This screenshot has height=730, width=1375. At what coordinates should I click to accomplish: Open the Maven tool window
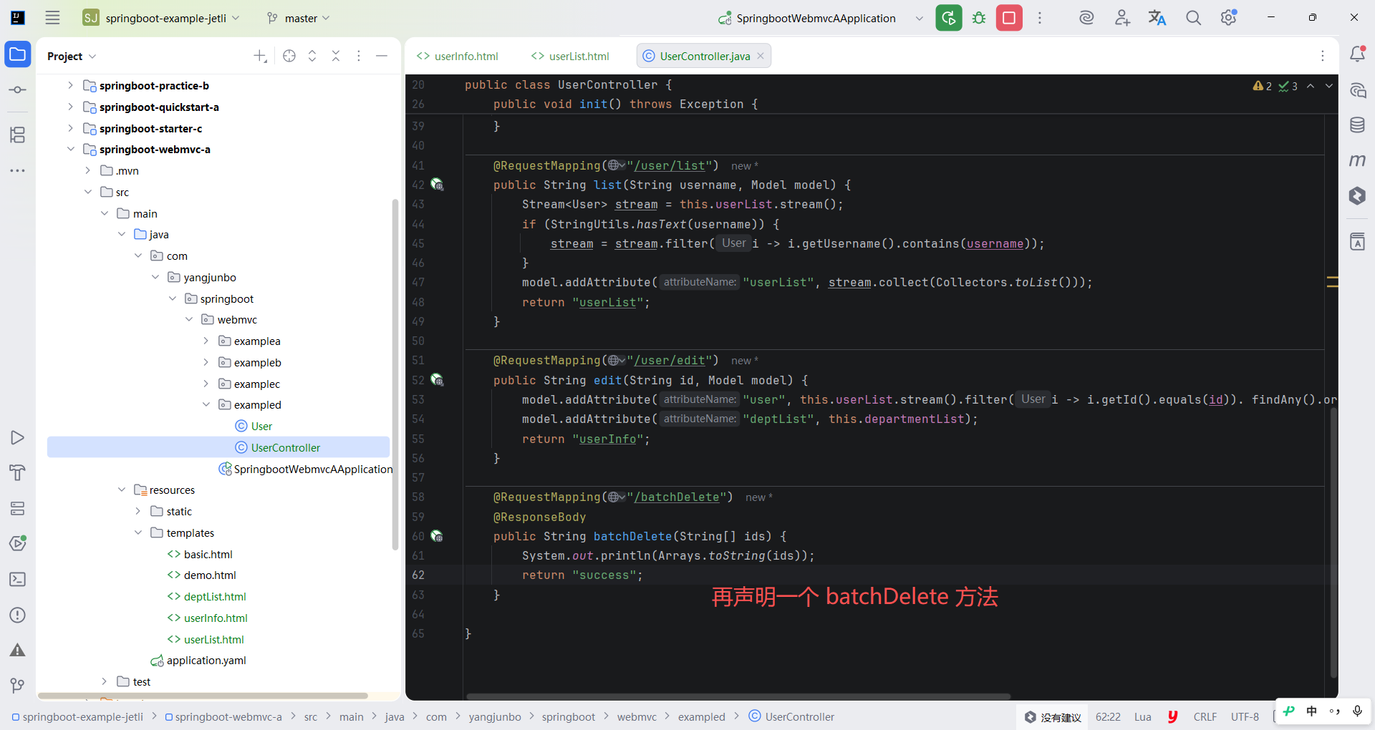pyautogui.click(x=1357, y=160)
